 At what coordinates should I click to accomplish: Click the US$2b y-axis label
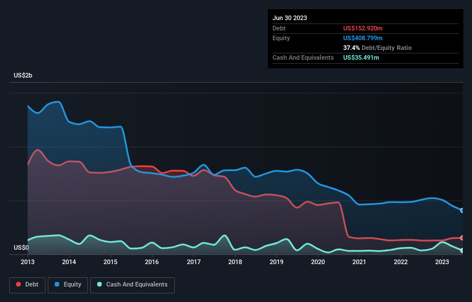point(23,75)
